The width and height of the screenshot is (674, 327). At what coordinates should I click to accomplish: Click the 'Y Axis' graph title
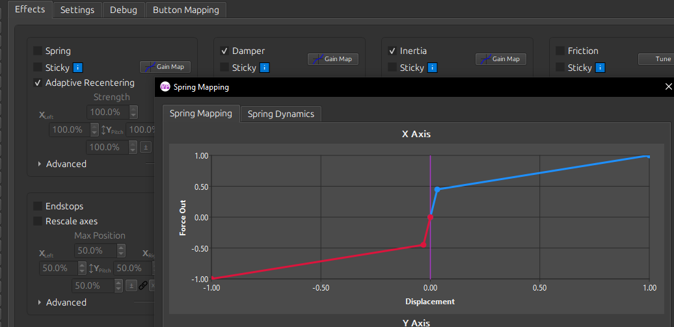[x=416, y=322]
